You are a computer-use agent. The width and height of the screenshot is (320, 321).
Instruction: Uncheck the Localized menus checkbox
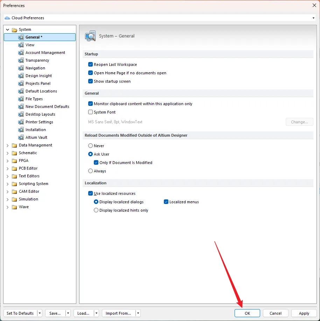166,202
